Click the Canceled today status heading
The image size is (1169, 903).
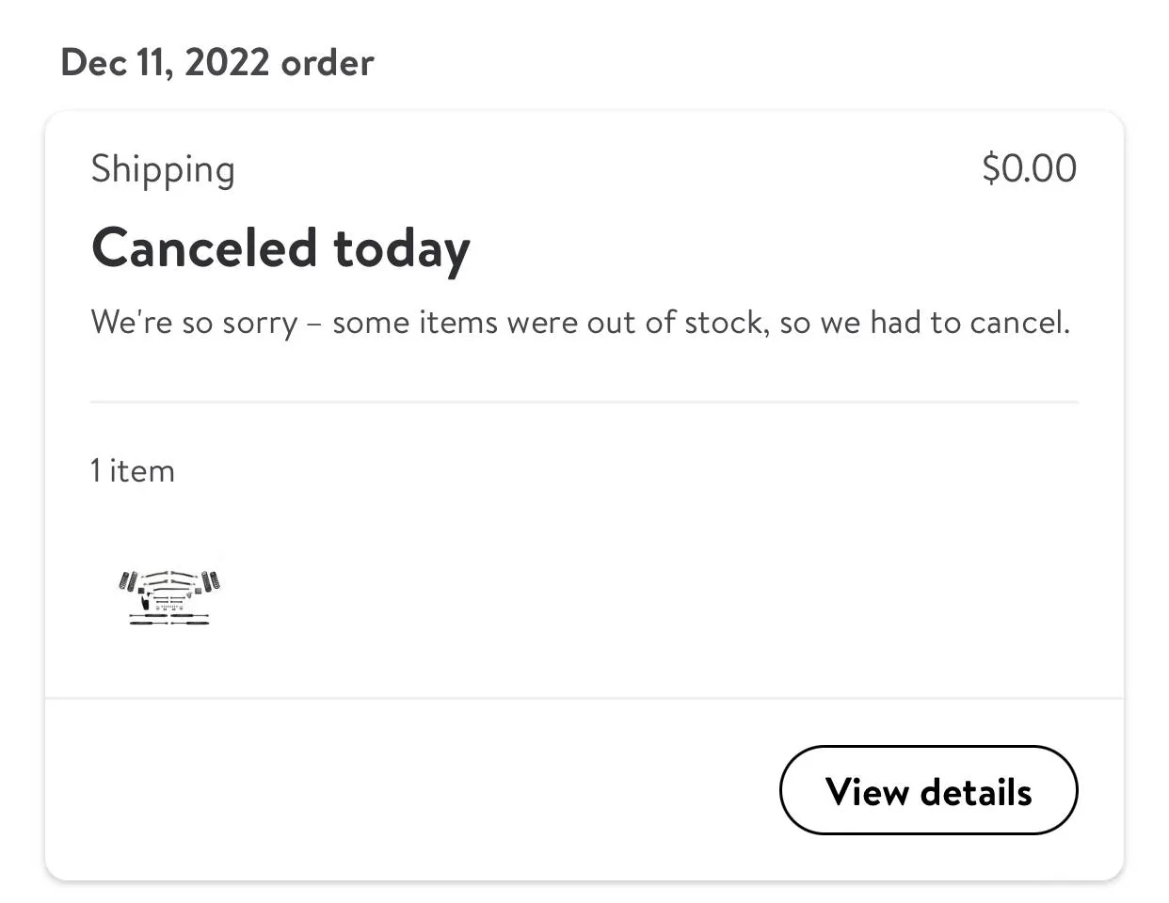click(280, 249)
